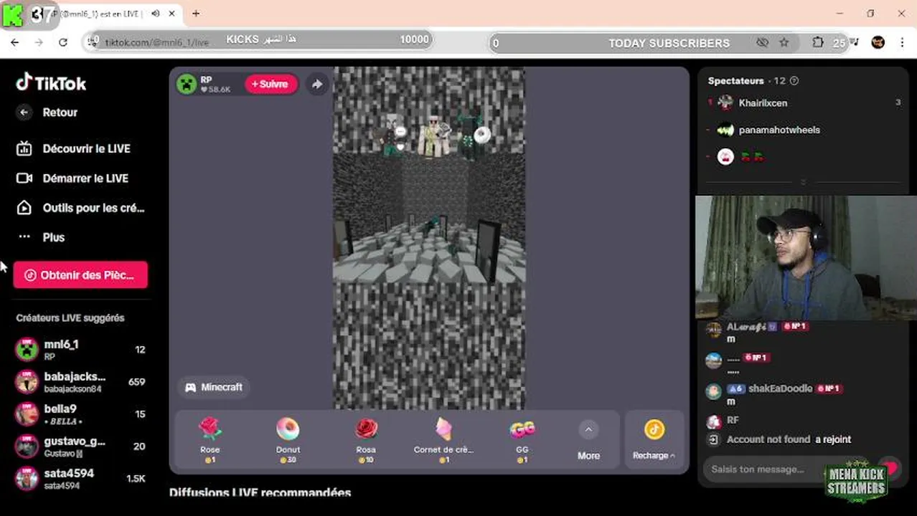
Task: Open Outils pour les créateurs item
Action: click(80, 208)
